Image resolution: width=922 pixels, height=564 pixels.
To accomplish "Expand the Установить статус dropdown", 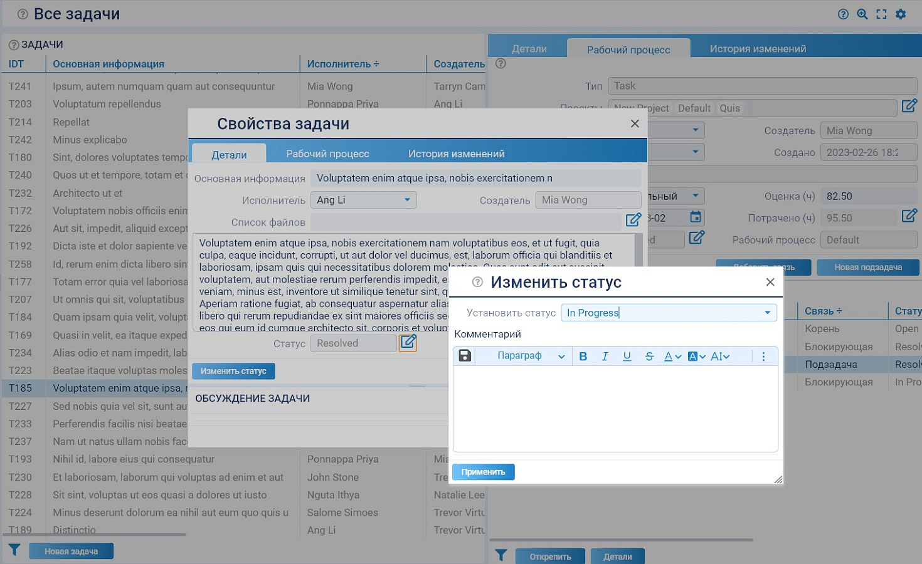I will pos(767,313).
